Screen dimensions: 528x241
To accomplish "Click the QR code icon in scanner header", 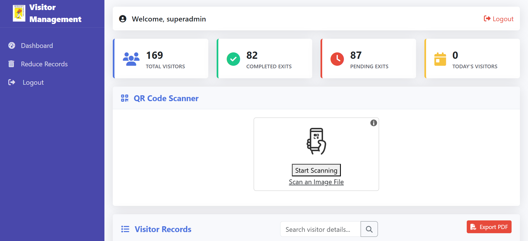I will click(124, 98).
